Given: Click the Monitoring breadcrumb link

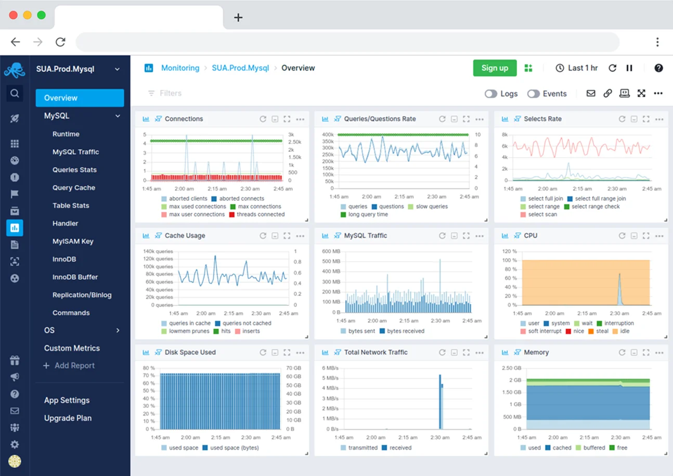Looking at the screenshot, I should tap(180, 68).
